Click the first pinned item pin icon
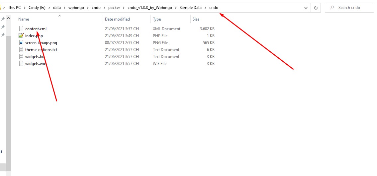This screenshot has width=377, height=176. point(3,19)
